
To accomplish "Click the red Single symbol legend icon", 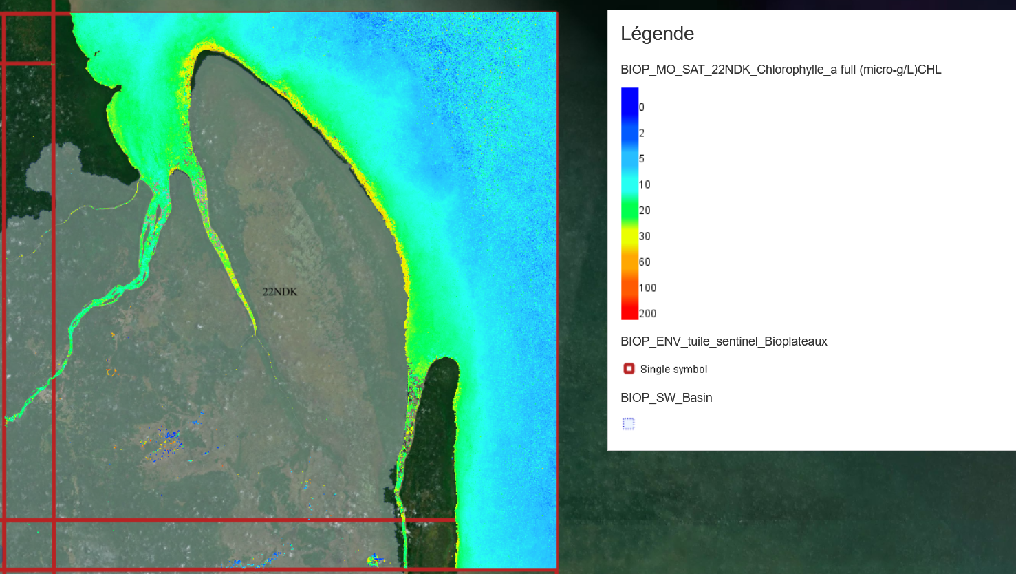I will (629, 369).
